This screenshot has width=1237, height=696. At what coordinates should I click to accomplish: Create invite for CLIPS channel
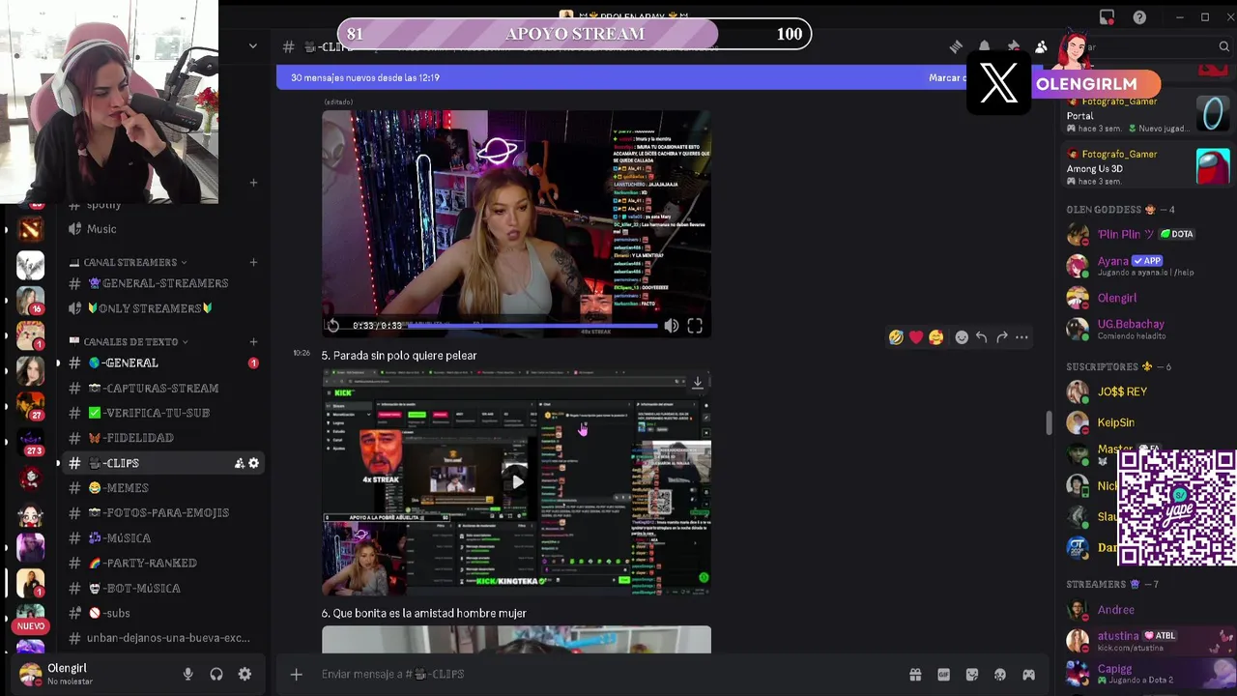tap(239, 463)
